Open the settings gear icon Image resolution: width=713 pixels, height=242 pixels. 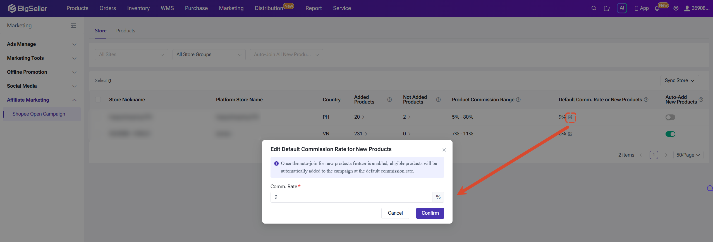pos(676,8)
